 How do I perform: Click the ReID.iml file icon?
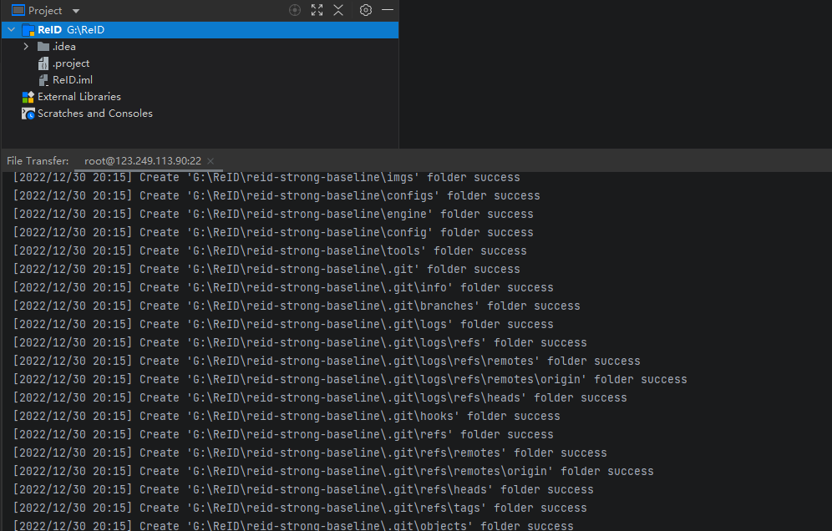pyautogui.click(x=43, y=80)
